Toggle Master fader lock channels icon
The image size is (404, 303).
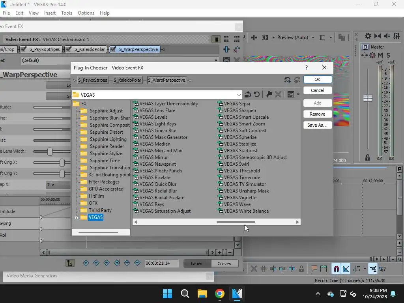tap(368, 157)
